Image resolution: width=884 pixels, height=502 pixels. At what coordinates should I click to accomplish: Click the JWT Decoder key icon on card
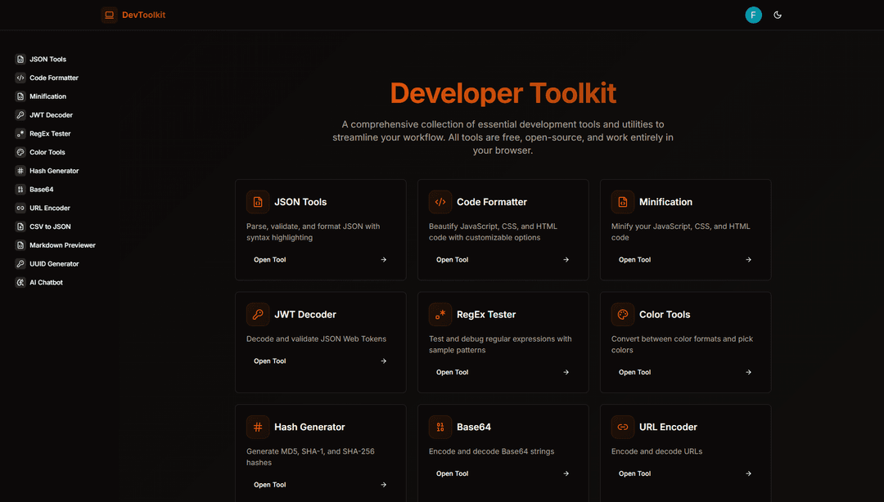pos(258,315)
